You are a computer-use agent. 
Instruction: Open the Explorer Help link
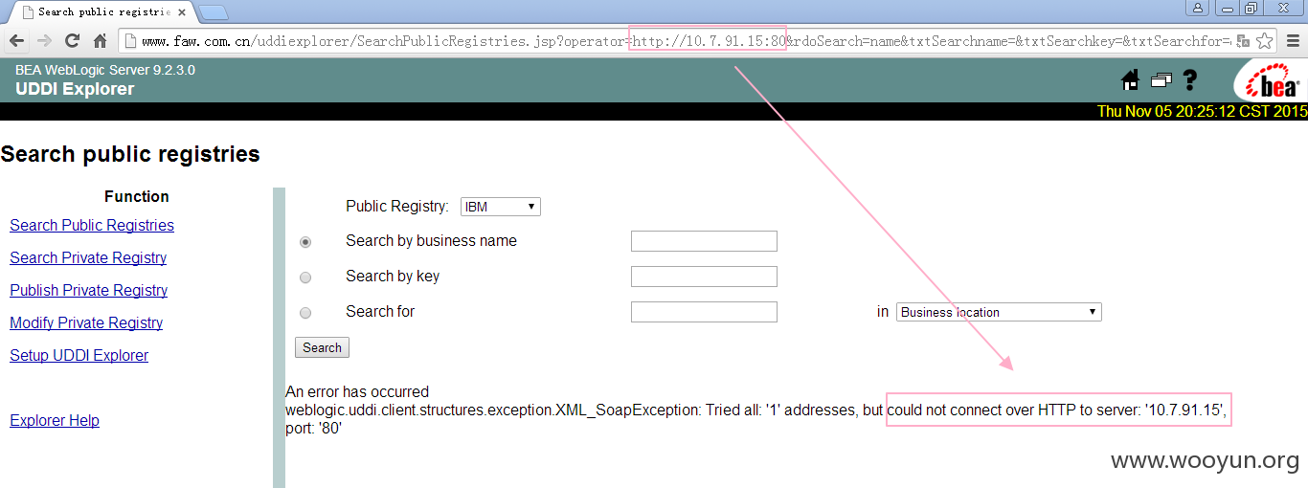55,421
